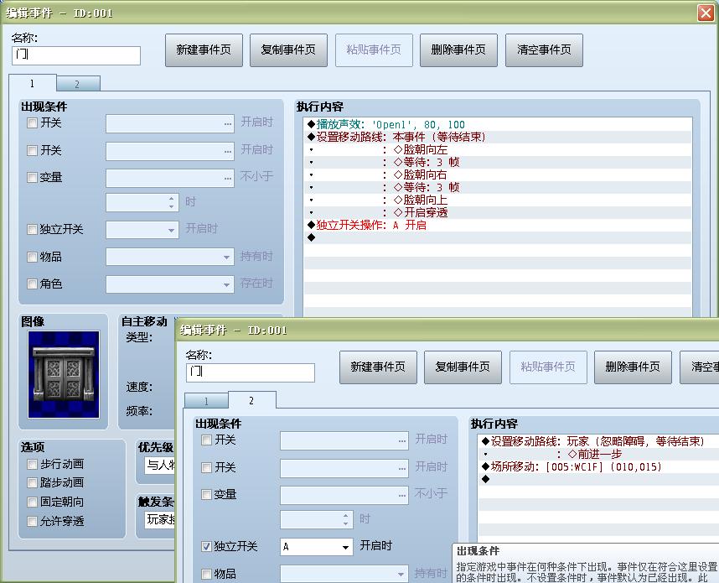Switch back to event page tab 1
Image resolution: width=719 pixels, height=583 pixels.
pos(34,83)
